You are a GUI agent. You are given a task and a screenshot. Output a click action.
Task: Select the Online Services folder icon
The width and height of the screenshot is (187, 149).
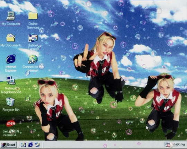coord(33,16)
